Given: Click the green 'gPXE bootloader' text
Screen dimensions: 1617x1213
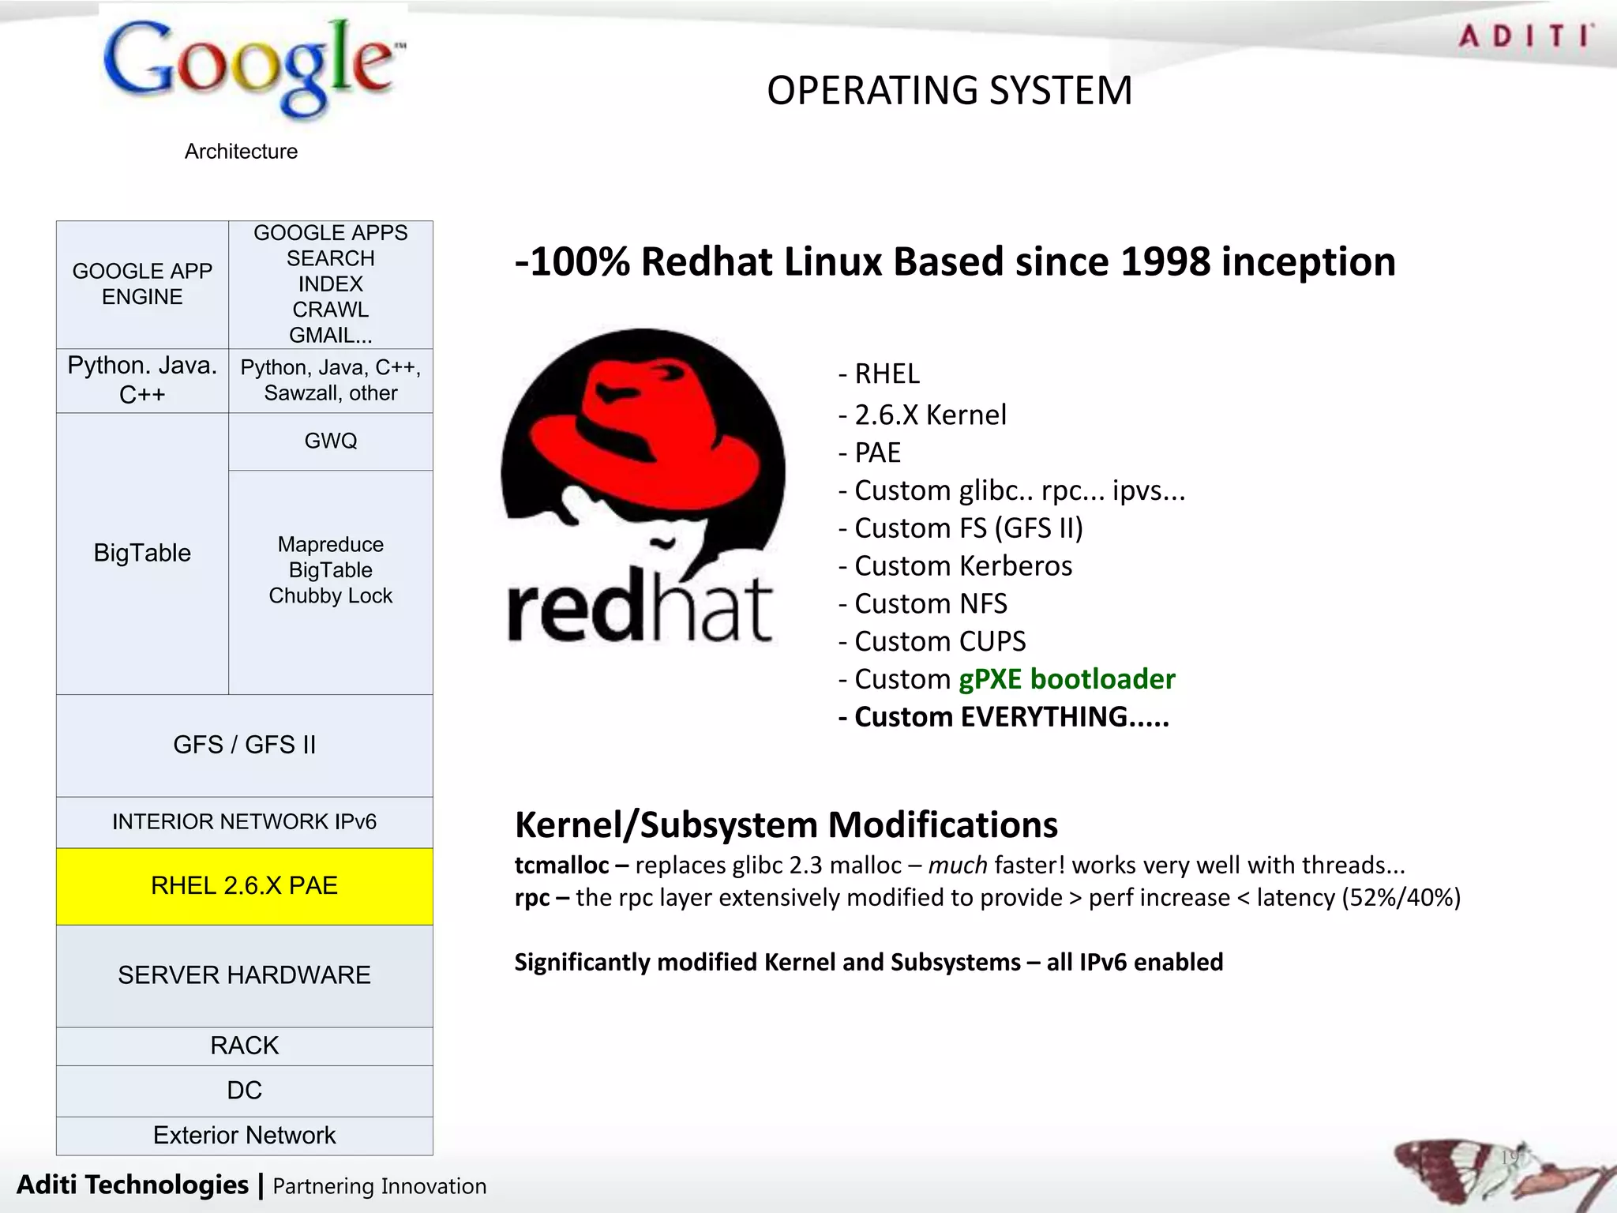Looking at the screenshot, I should 1067,679.
